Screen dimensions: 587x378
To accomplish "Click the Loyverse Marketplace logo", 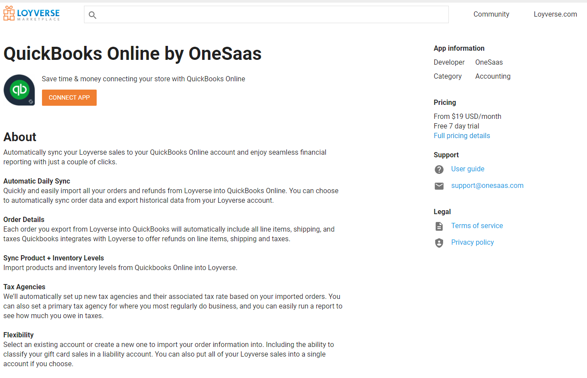I will click(x=31, y=14).
